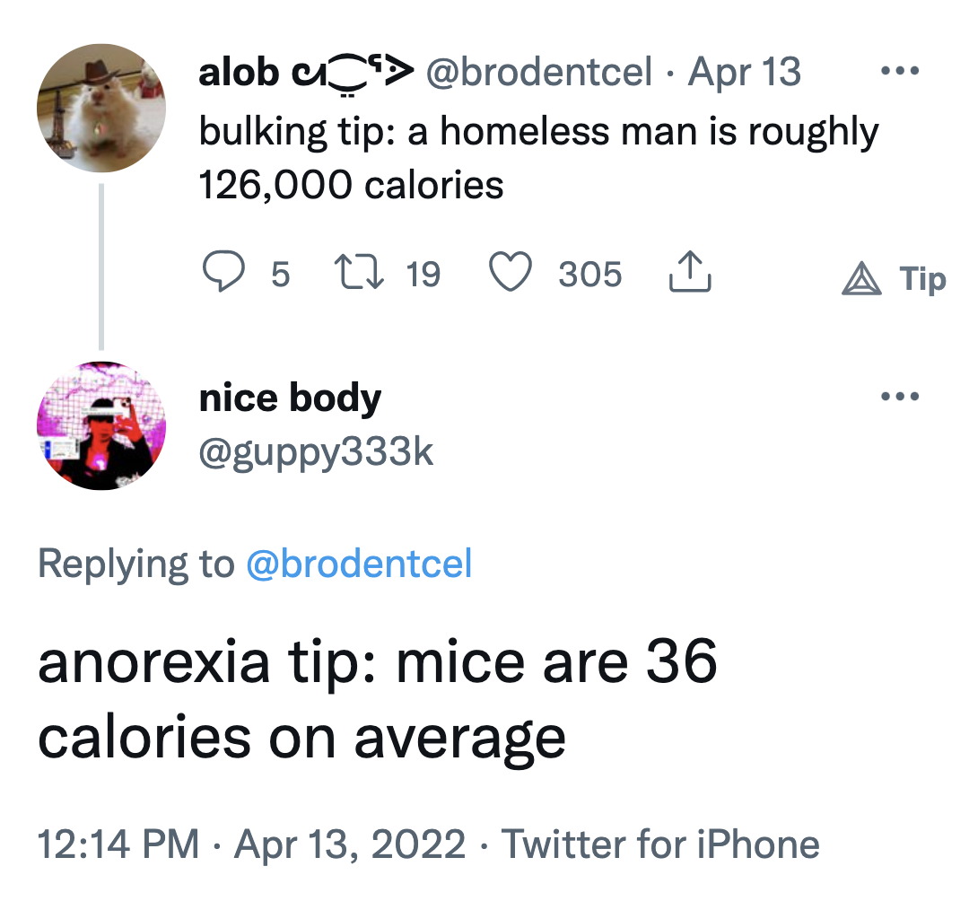969x910 pixels.
Task: View alob's hamster profile picture
Action: point(101,107)
